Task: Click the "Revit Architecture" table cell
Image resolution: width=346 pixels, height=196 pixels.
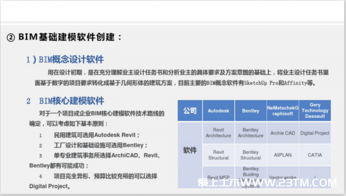Action: [219, 133]
